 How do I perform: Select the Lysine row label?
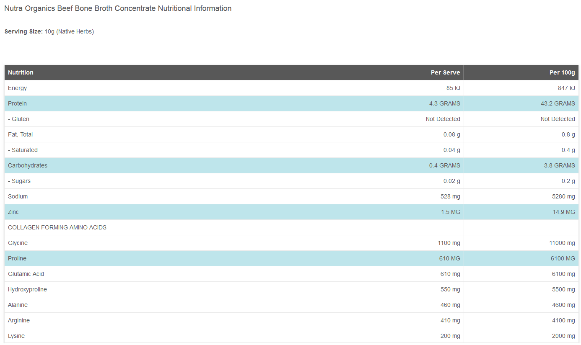pyautogui.click(x=16, y=336)
